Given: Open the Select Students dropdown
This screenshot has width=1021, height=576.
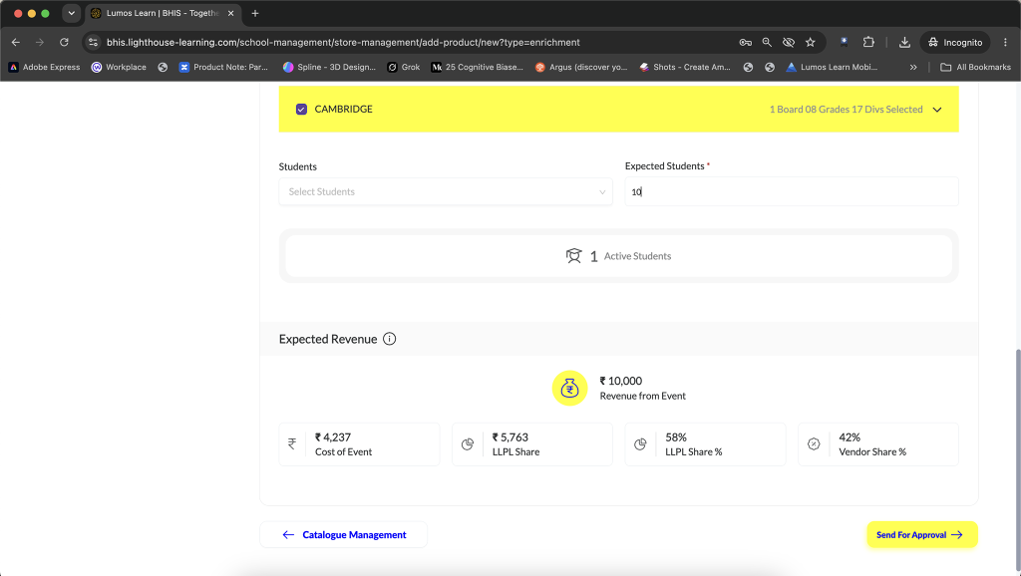Looking at the screenshot, I should pos(446,192).
